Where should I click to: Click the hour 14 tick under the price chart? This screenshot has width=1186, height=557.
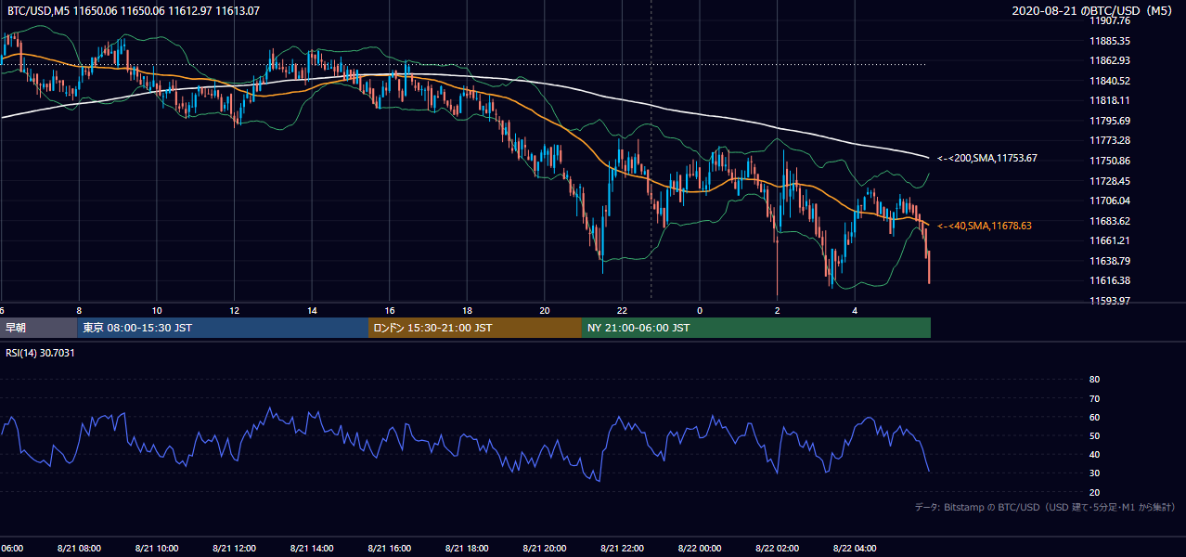tap(312, 310)
